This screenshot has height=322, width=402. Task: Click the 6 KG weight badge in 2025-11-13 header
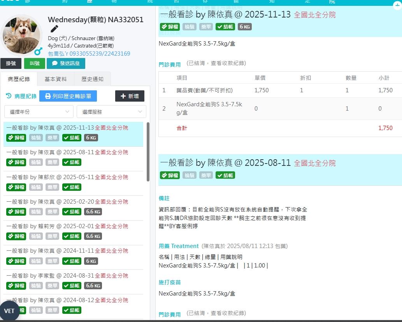(x=245, y=26)
